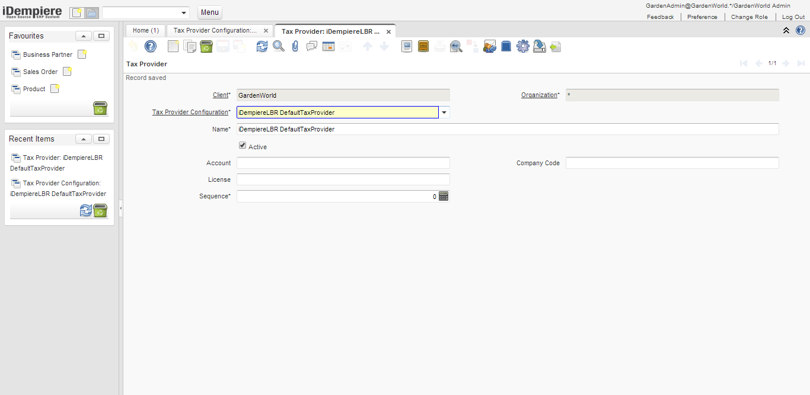Open Find record magnifier icon
Screen dimensions: 810x395
click(x=279, y=46)
